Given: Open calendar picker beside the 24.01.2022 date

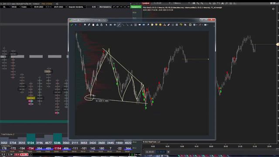Looking at the screenshot, I should tap(66, 7).
